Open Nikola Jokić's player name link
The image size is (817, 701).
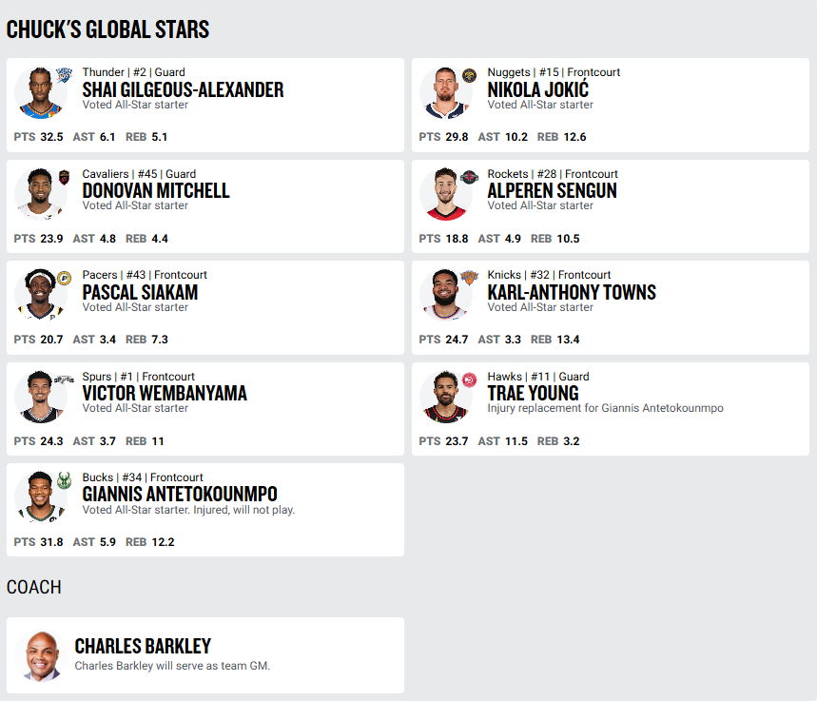click(x=537, y=89)
